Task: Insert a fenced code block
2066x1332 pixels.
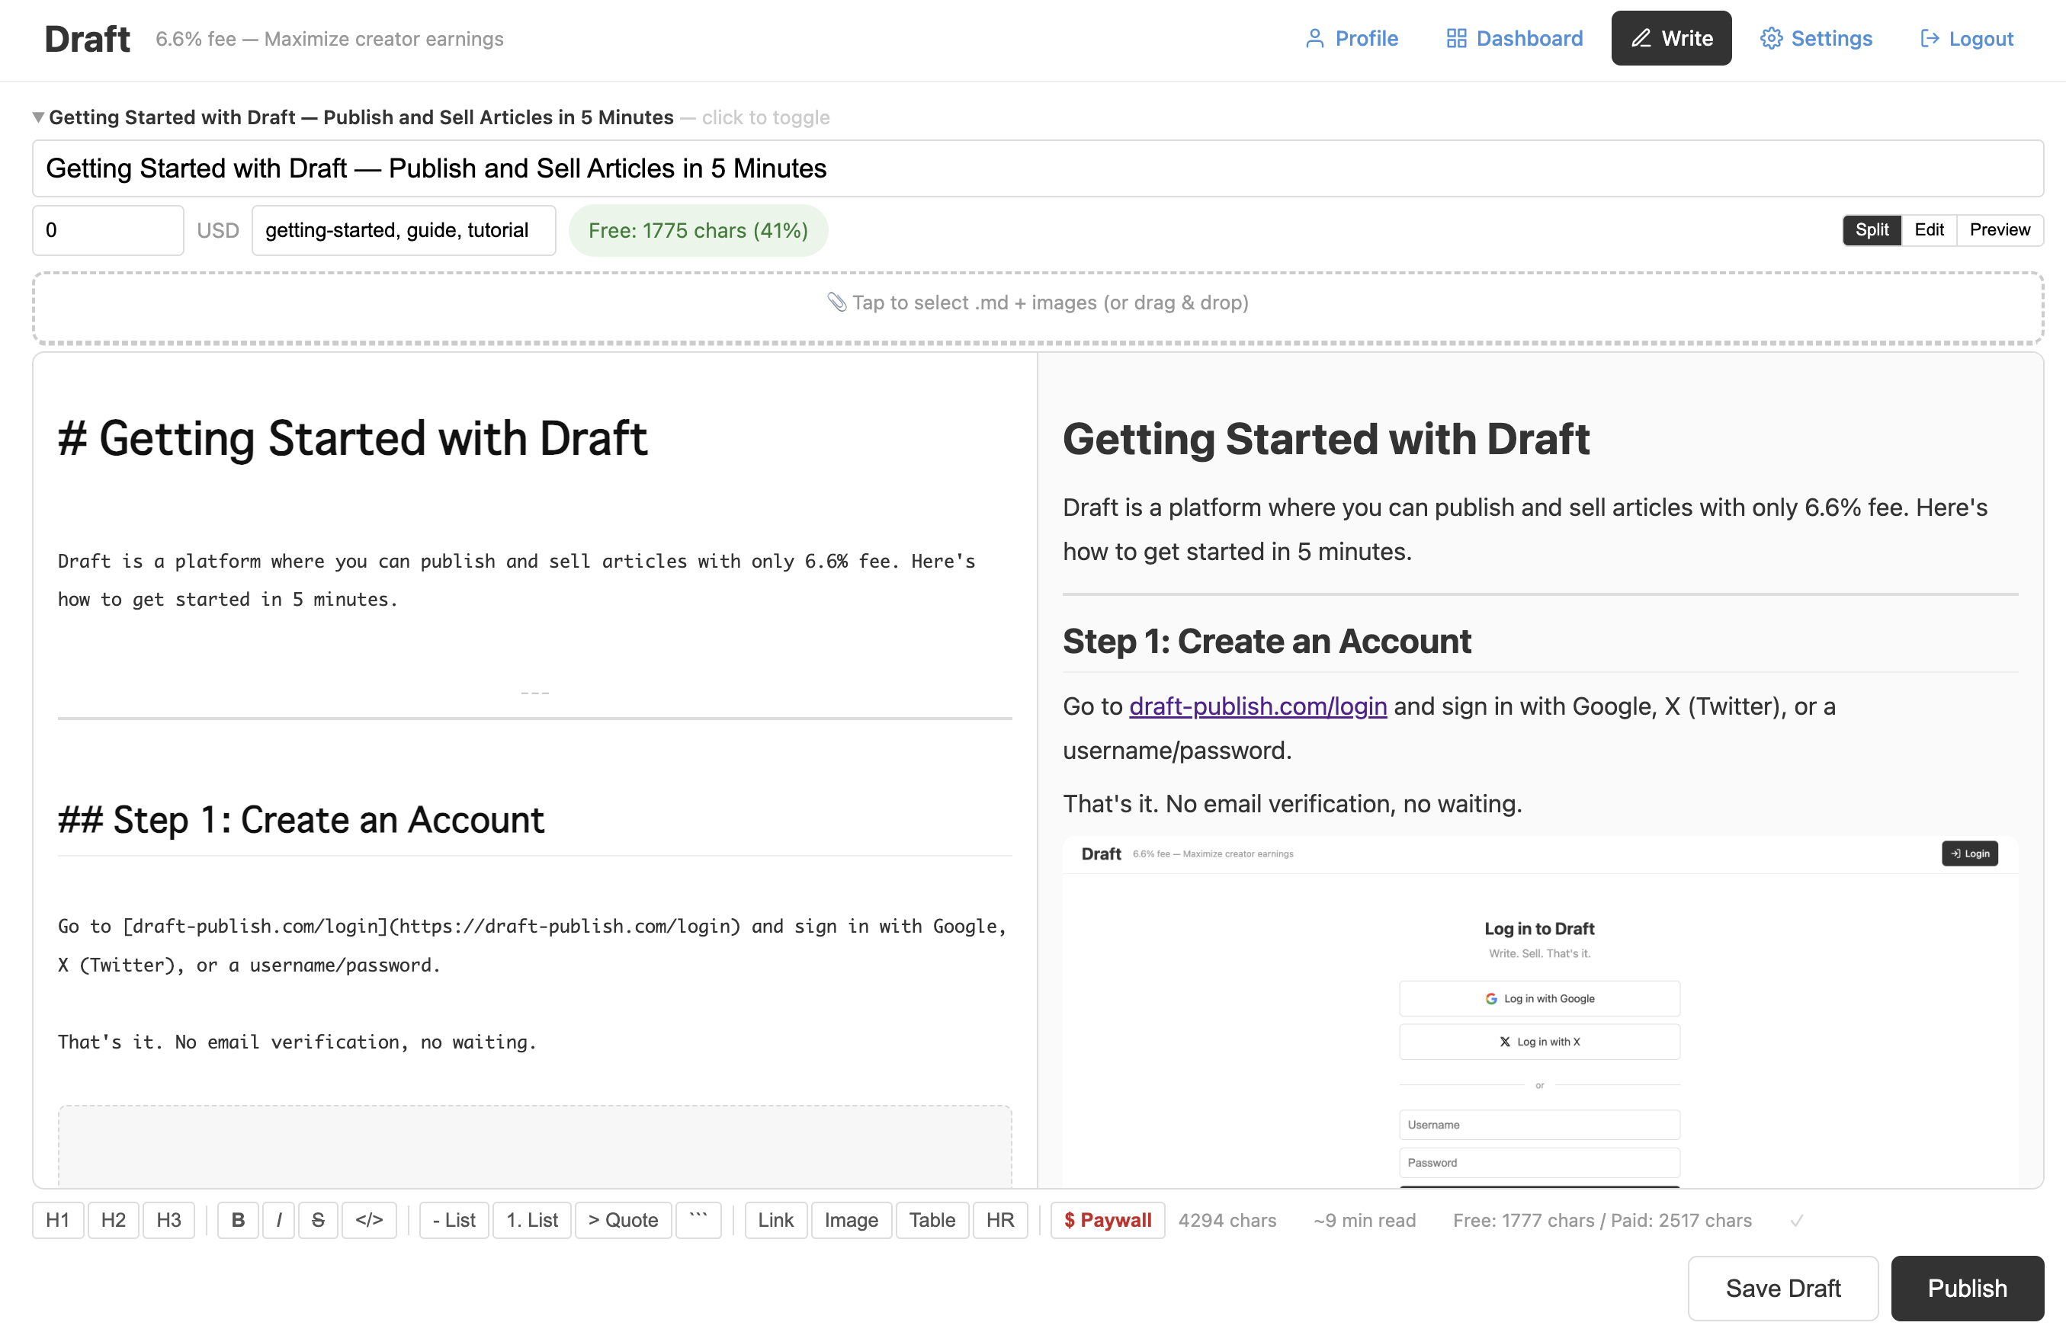Action: tap(698, 1219)
